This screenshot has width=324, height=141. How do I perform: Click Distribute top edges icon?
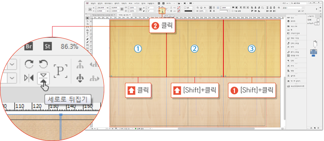point(267,7)
